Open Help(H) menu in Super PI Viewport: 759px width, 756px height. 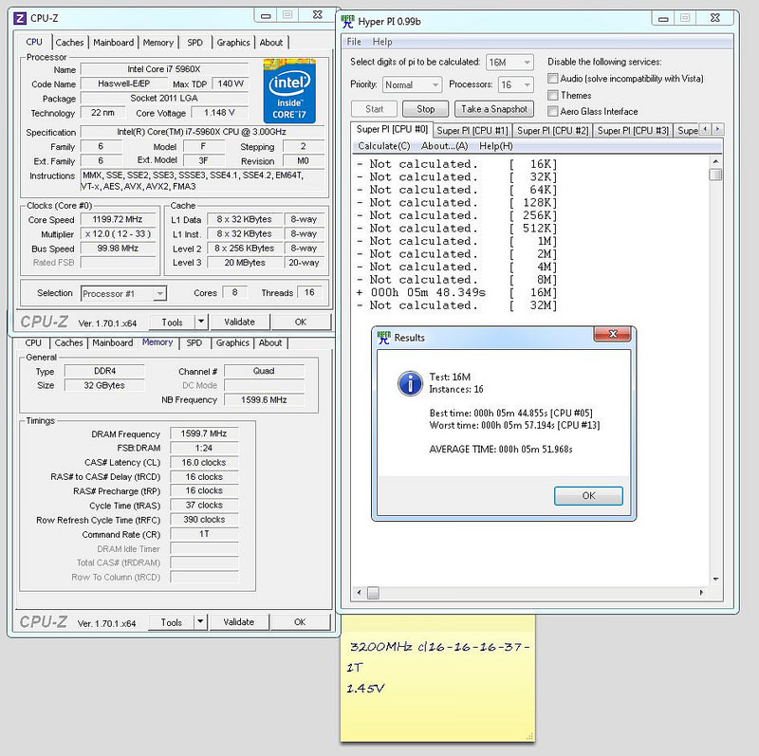click(495, 146)
